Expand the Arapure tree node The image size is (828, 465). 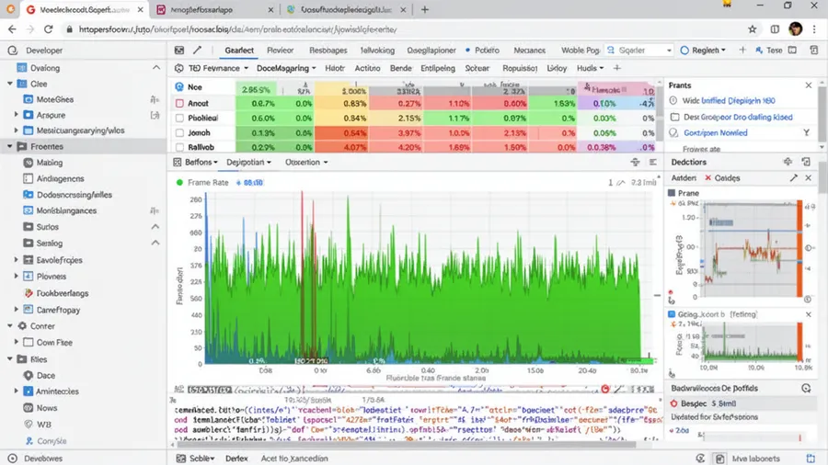(x=16, y=114)
